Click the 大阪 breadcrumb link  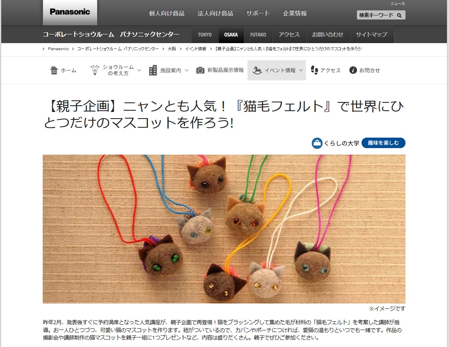pos(172,49)
